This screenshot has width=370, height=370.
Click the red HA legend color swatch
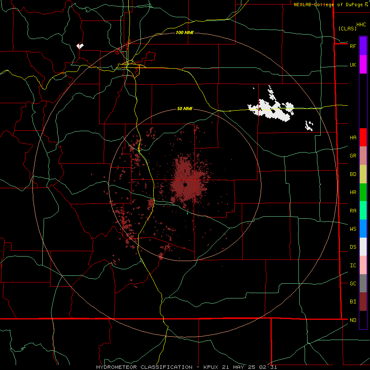coord(363,137)
